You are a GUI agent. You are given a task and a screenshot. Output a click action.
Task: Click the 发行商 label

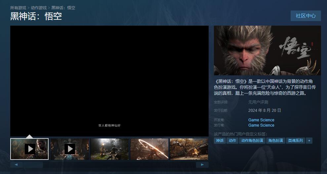219,125
